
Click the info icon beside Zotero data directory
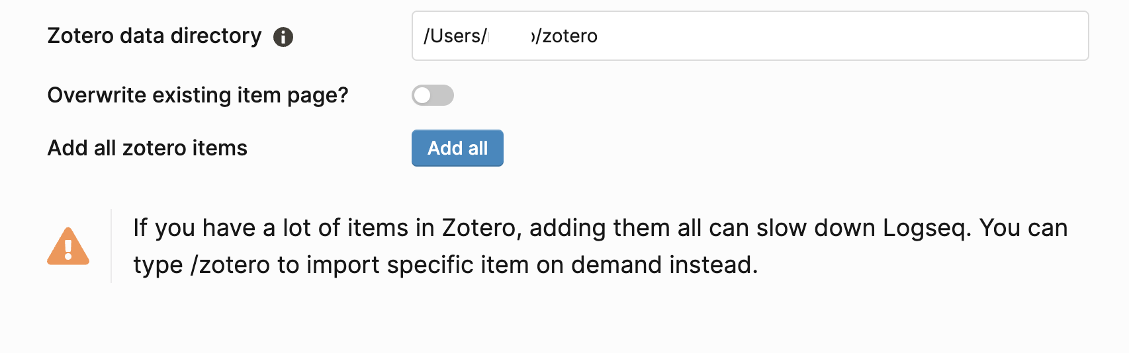[283, 37]
